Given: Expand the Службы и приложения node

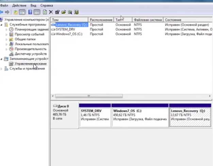Looking at the screenshot, I should point(1,69).
